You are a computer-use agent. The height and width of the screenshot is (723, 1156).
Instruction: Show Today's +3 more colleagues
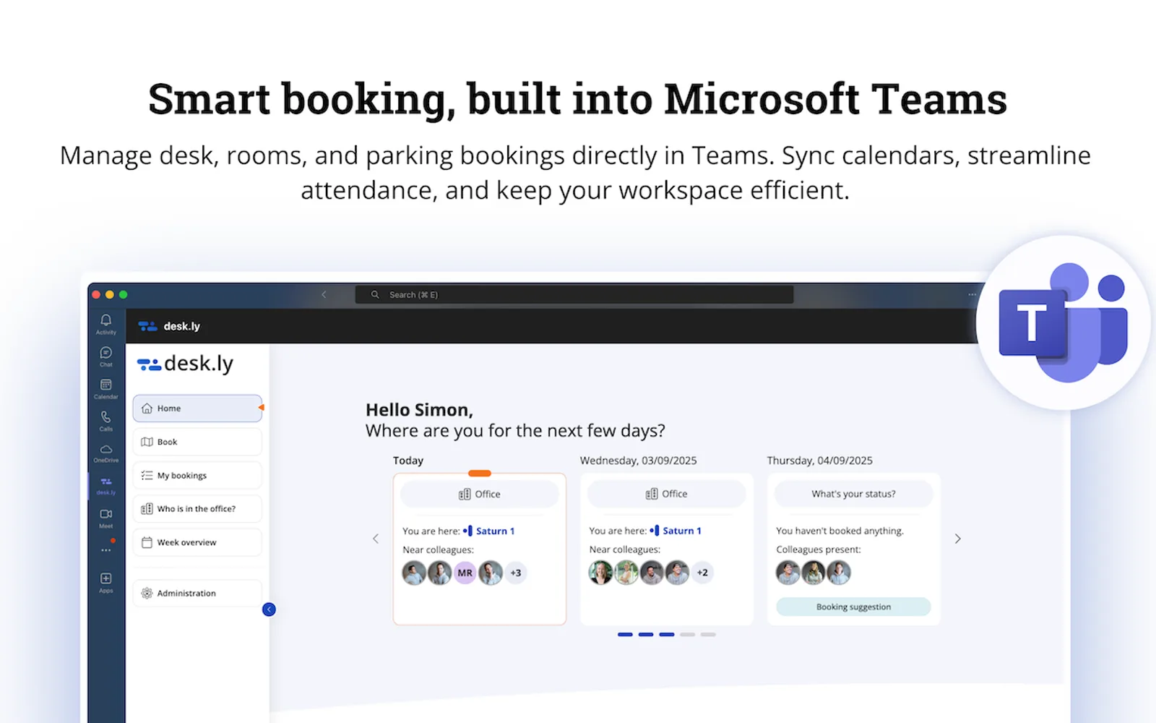pyautogui.click(x=515, y=573)
